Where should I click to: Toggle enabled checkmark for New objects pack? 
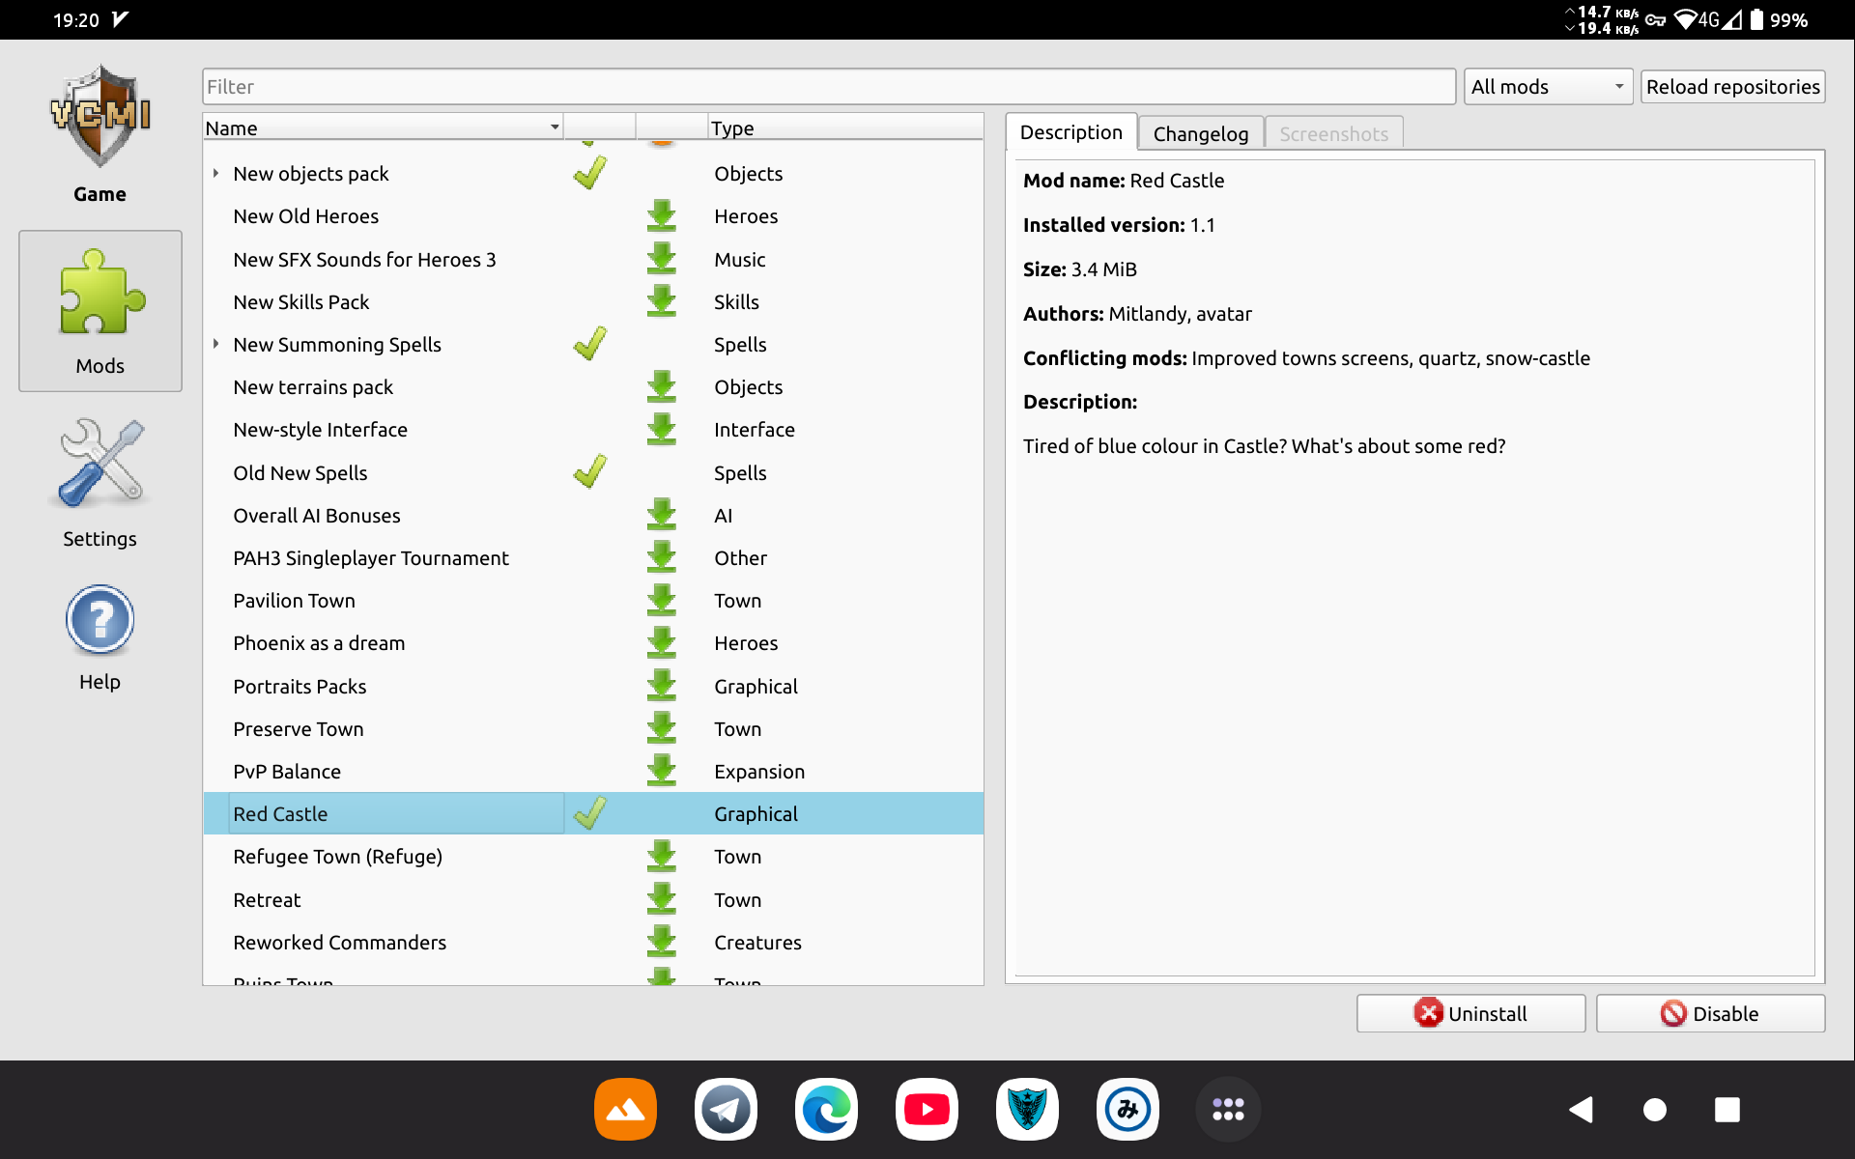point(589,174)
